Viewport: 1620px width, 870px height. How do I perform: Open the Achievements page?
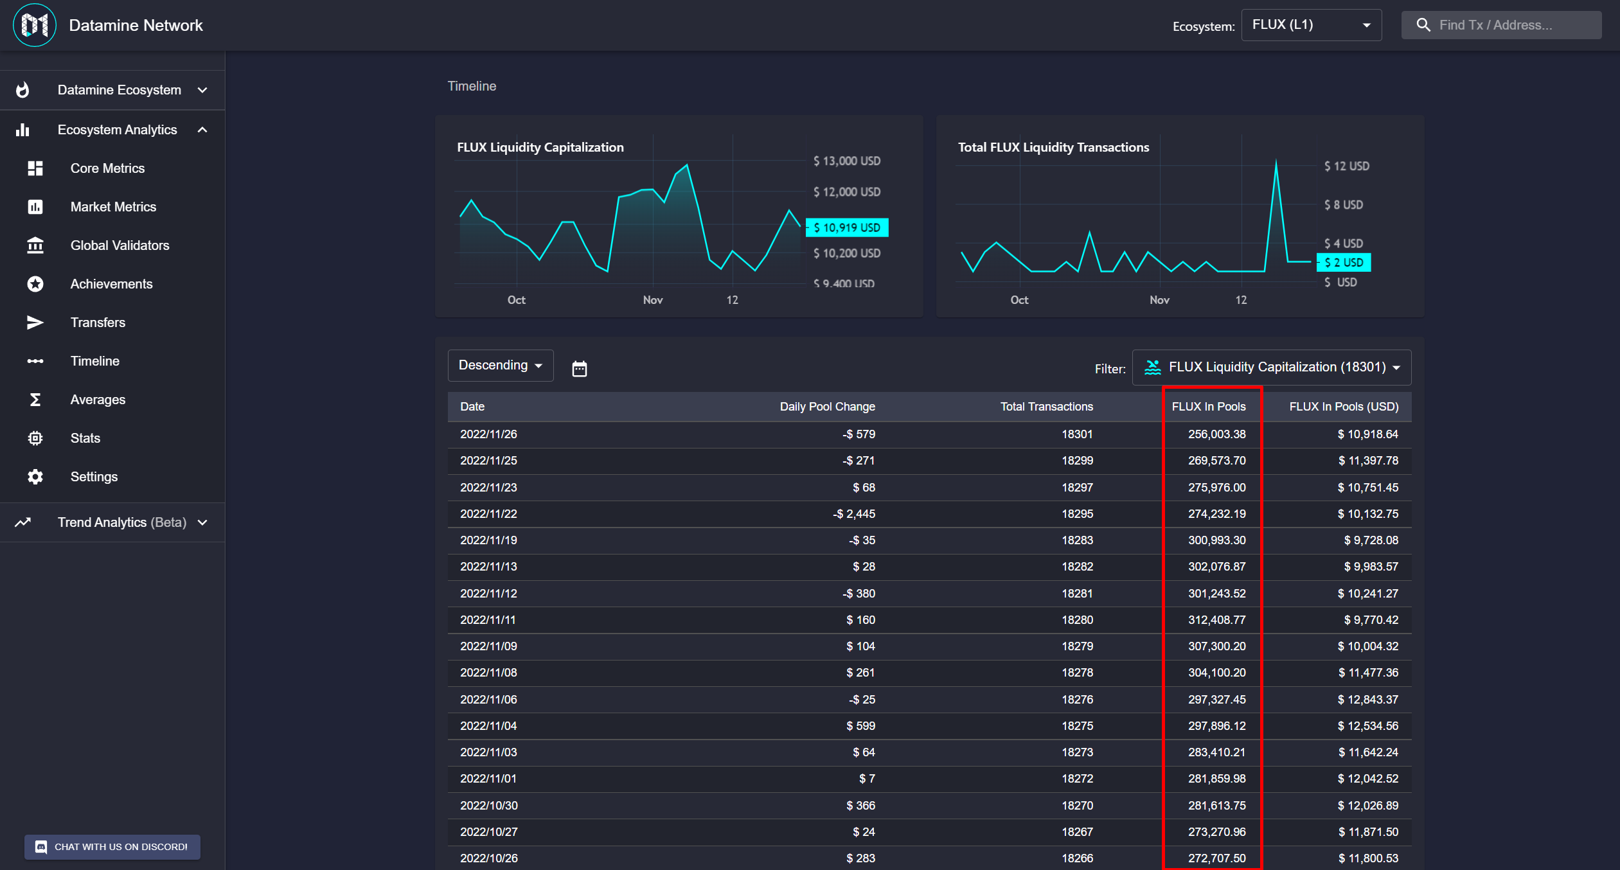(x=111, y=284)
